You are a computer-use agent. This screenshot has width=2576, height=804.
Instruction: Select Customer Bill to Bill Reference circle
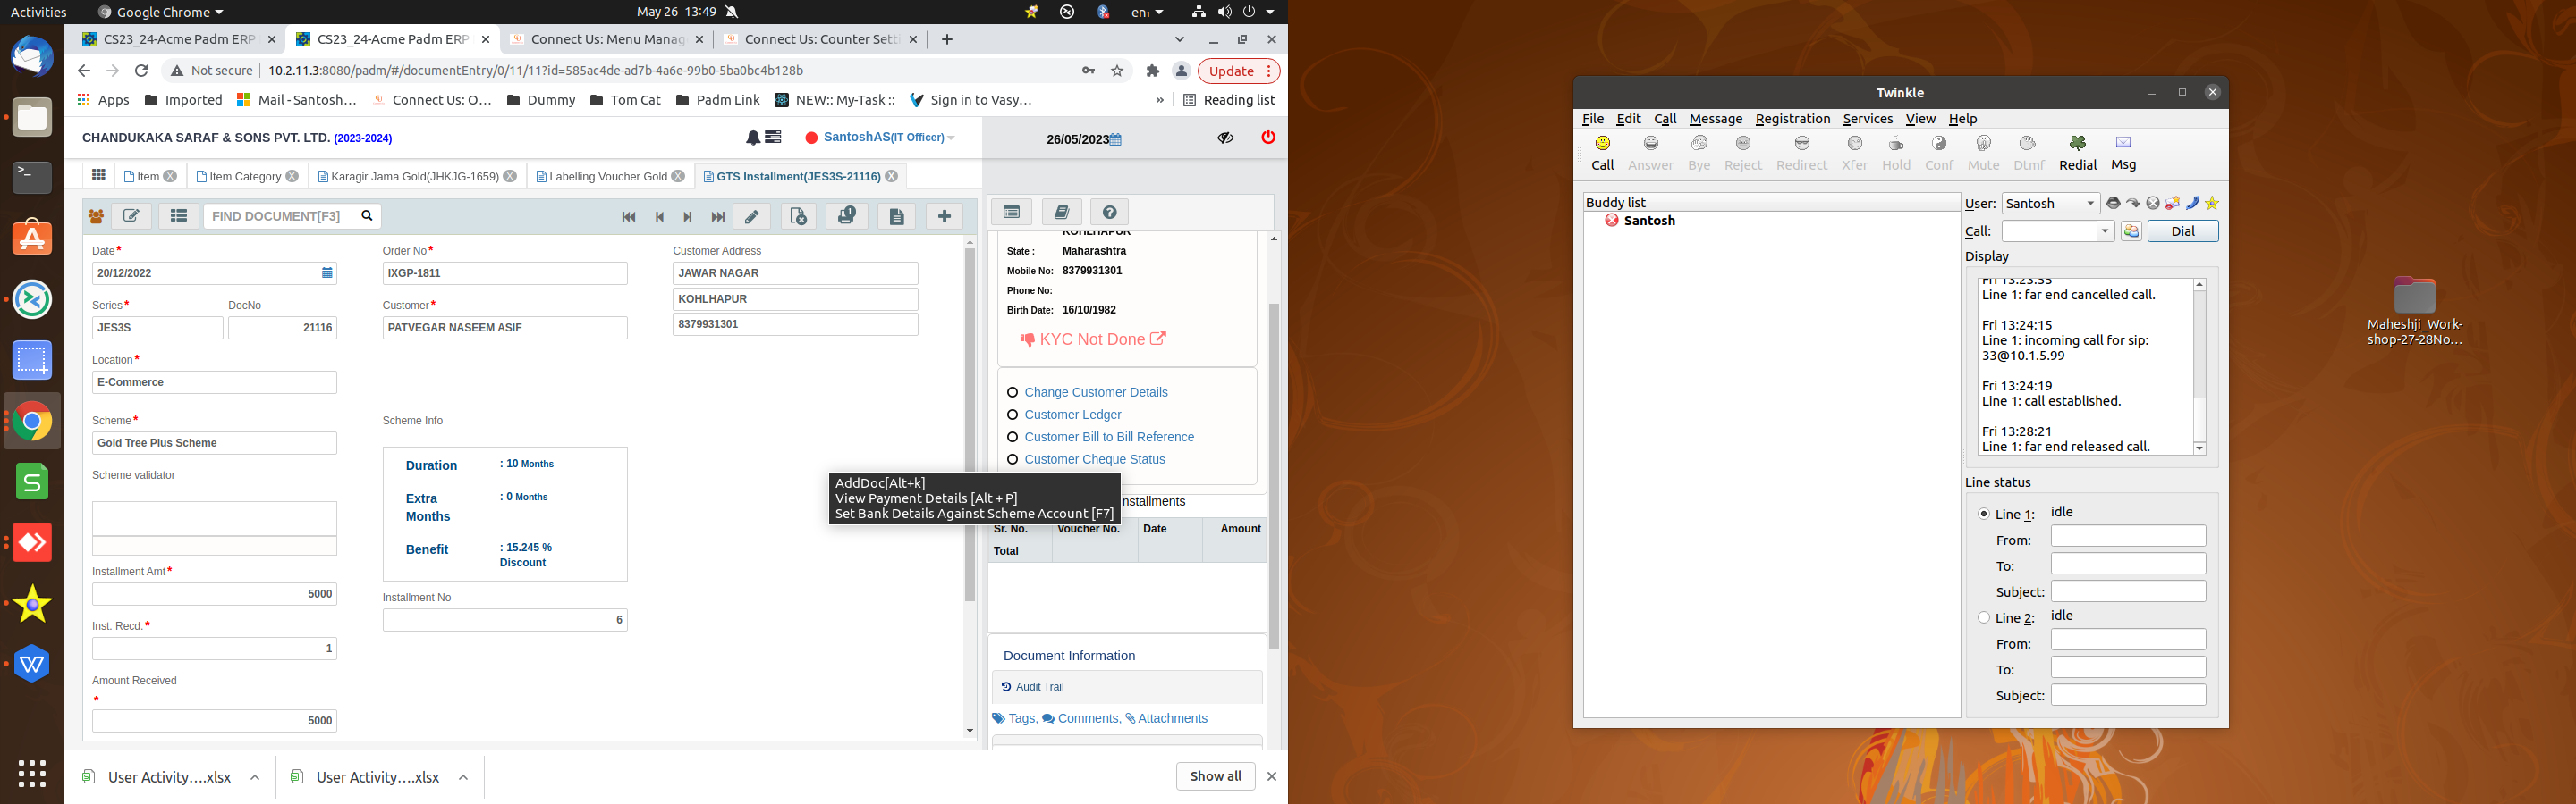pos(1012,438)
